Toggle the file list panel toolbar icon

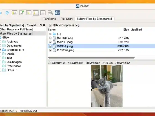coord(36,13)
